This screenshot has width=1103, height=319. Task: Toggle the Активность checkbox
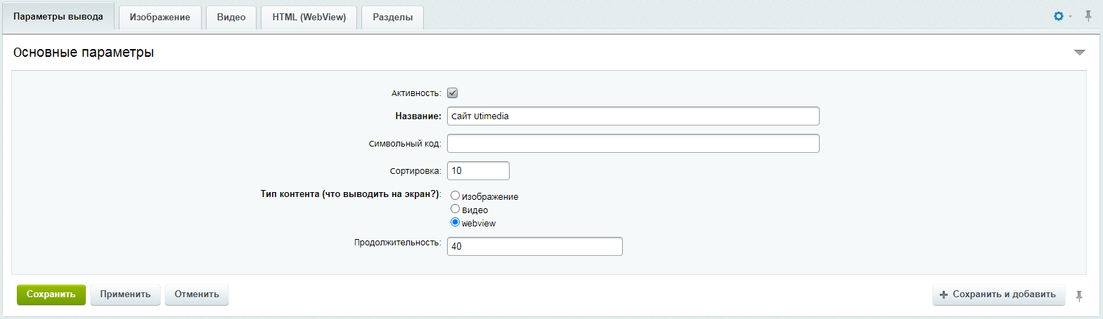coord(453,93)
